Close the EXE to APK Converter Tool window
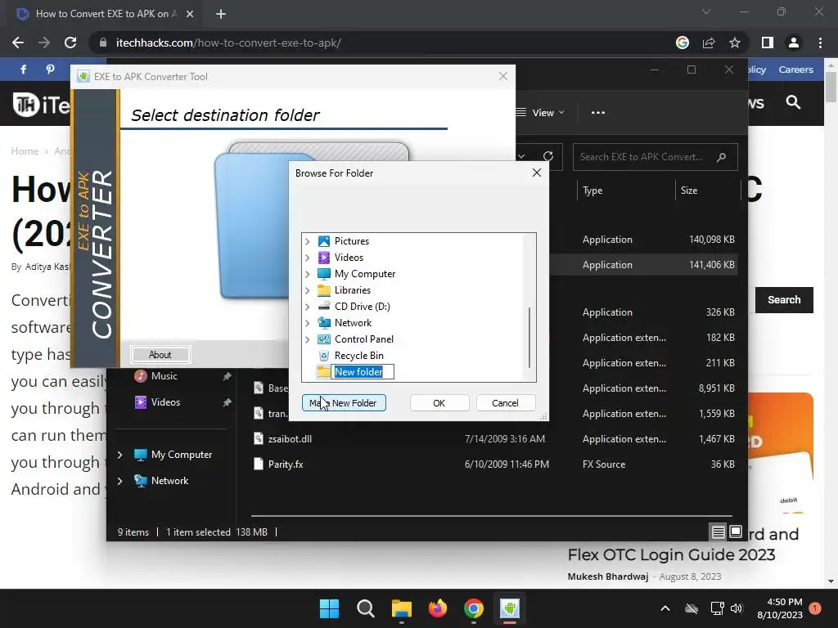The width and height of the screenshot is (838, 628). click(503, 76)
